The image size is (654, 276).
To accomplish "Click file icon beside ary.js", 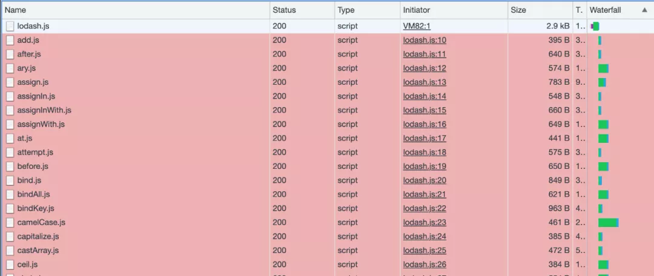I will [10, 68].
